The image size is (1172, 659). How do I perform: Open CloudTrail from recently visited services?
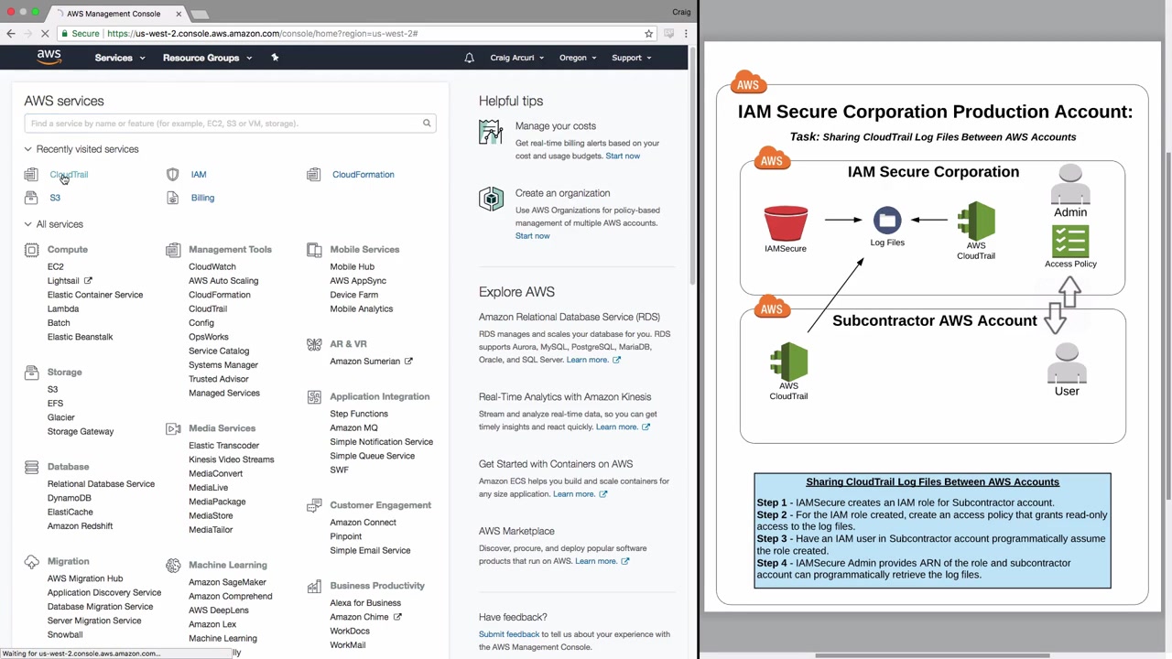(x=69, y=175)
